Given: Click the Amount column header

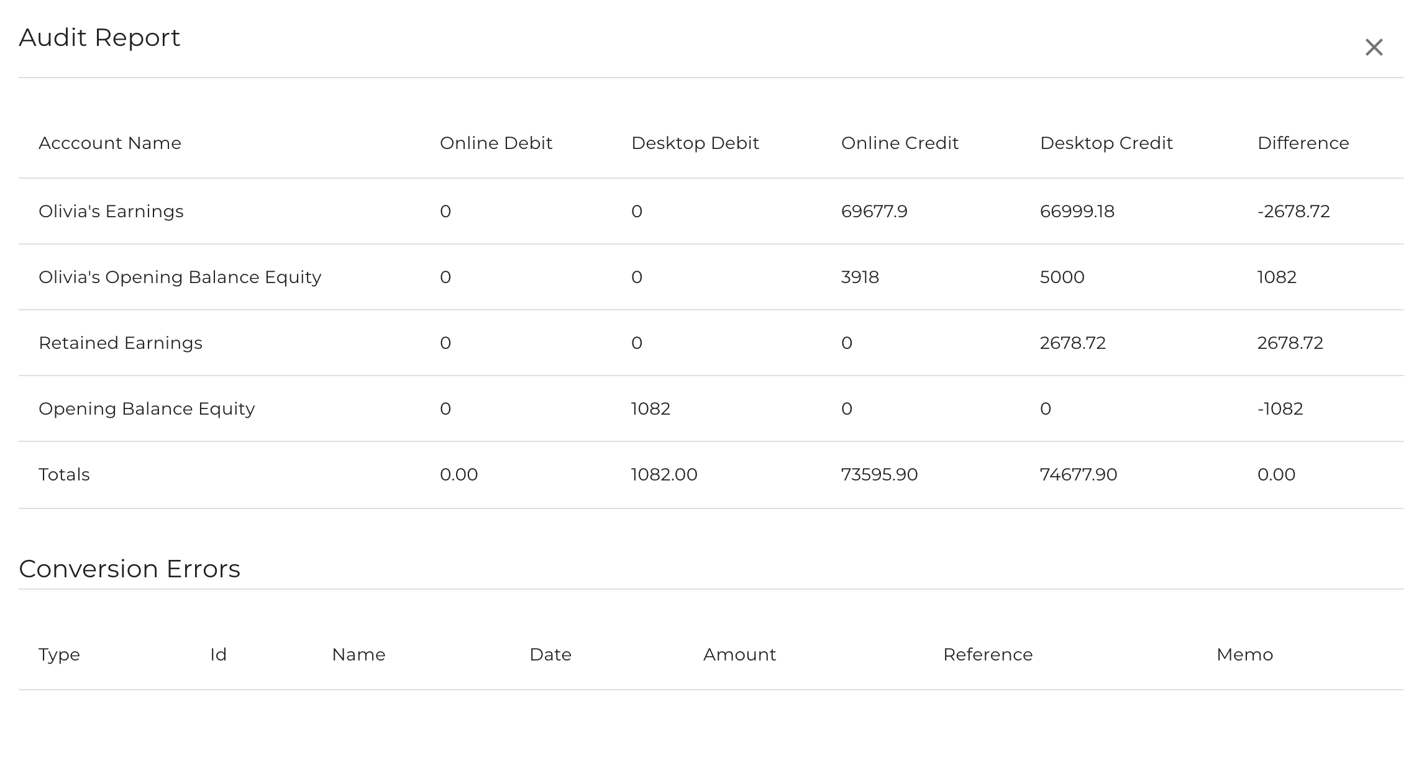Looking at the screenshot, I should click(739, 655).
